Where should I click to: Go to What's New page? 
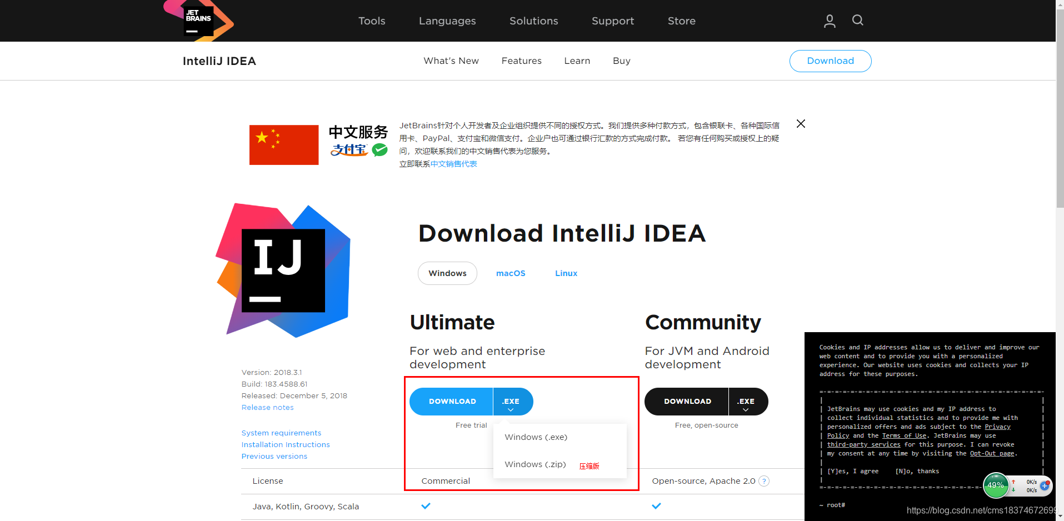(451, 61)
